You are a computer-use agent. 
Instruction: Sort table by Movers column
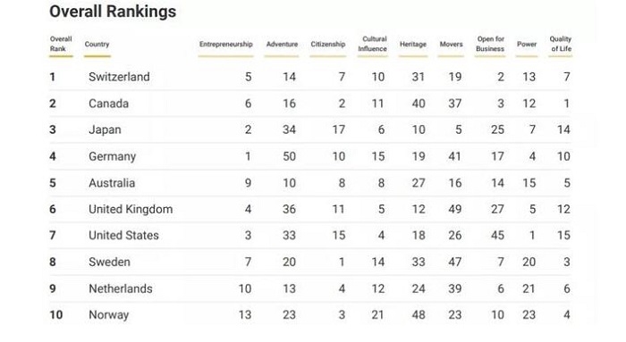click(451, 45)
